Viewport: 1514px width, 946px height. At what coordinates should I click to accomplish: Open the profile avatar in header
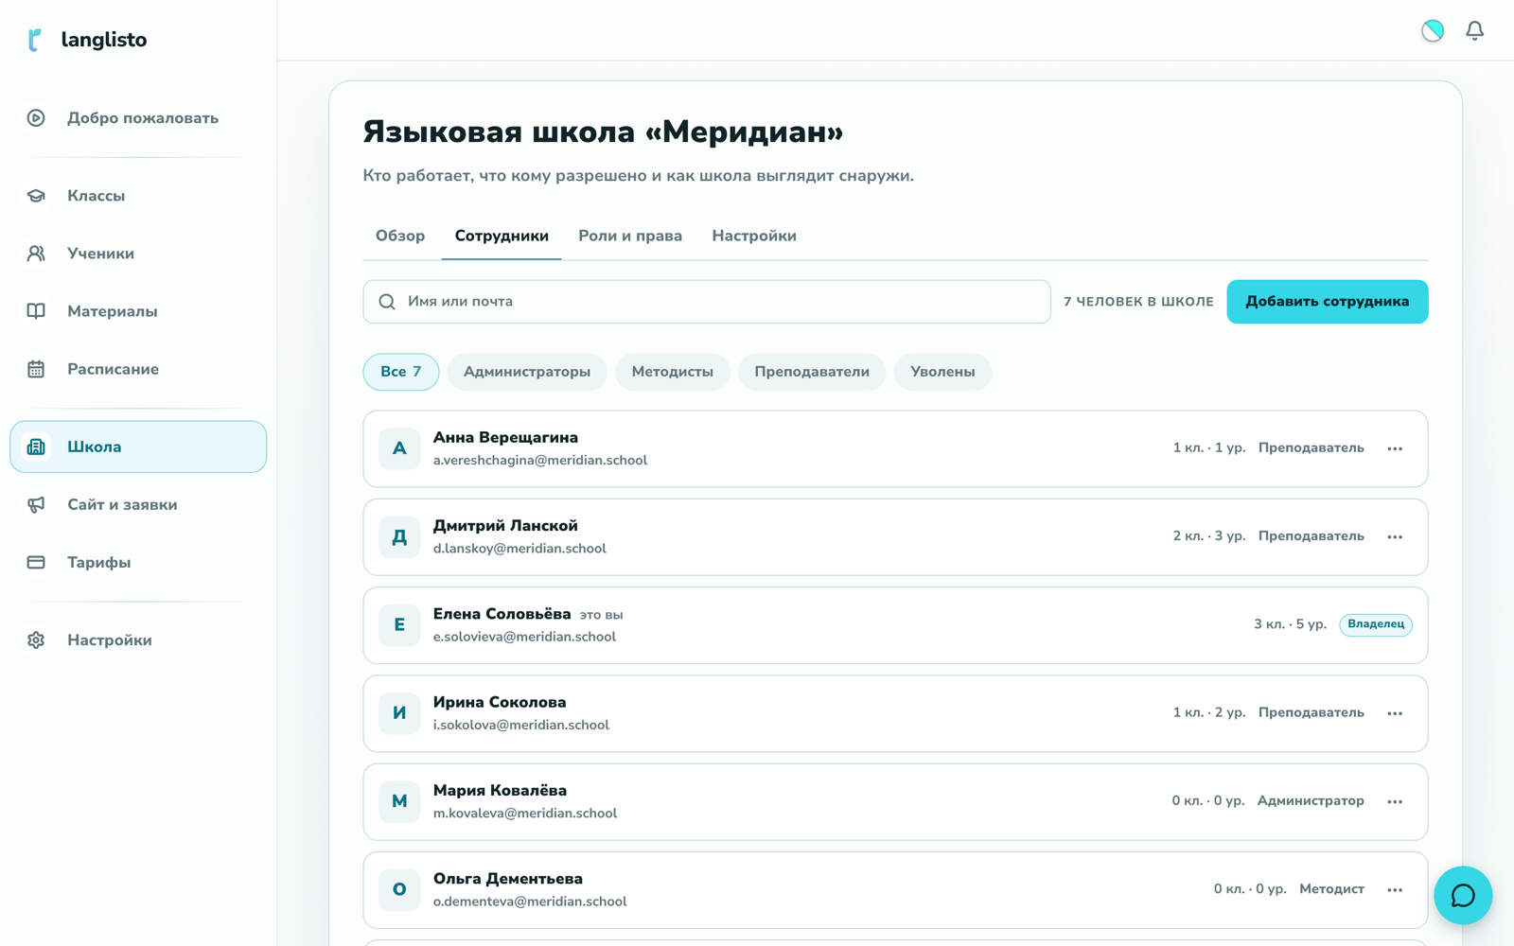click(x=1433, y=30)
